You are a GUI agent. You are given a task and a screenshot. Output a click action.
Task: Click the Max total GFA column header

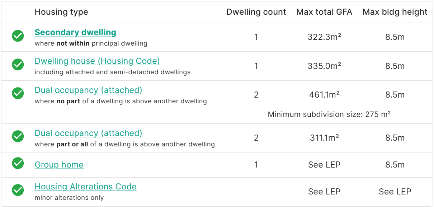point(324,12)
